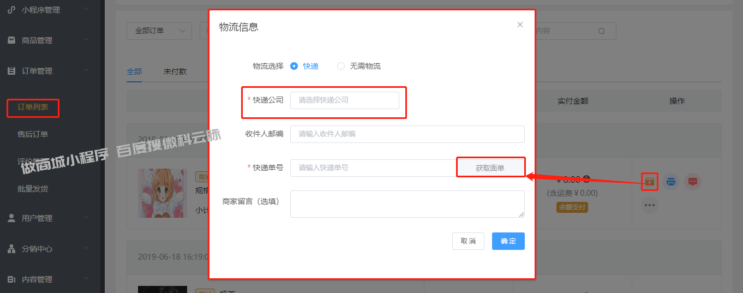Close the 物流信息 dialog
The height and width of the screenshot is (293, 743).
pos(520,25)
